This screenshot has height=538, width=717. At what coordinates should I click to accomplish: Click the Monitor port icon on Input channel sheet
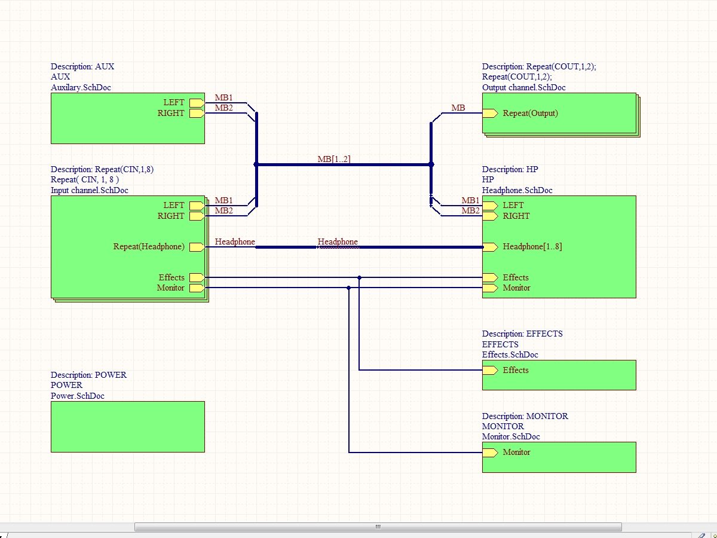[197, 288]
